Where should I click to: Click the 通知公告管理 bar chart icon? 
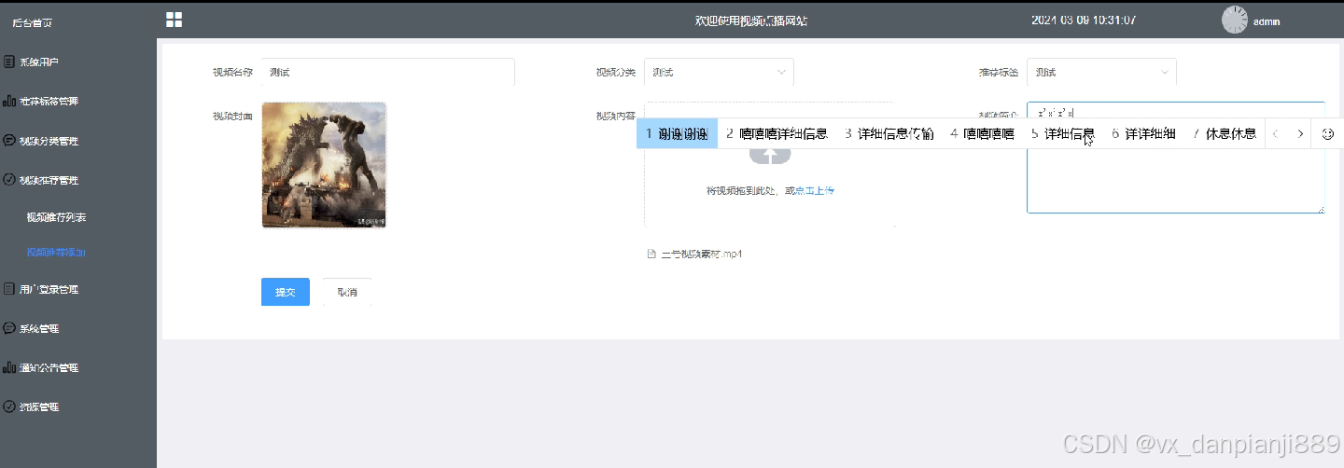pos(9,367)
